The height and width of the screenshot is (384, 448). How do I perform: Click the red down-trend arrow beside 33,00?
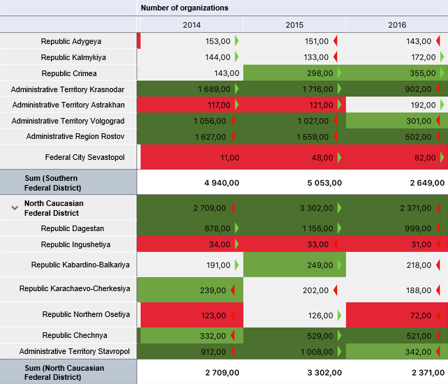click(x=336, y=244)
